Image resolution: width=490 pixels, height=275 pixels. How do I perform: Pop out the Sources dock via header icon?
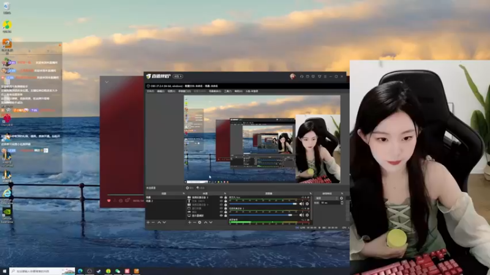point(225,193)
